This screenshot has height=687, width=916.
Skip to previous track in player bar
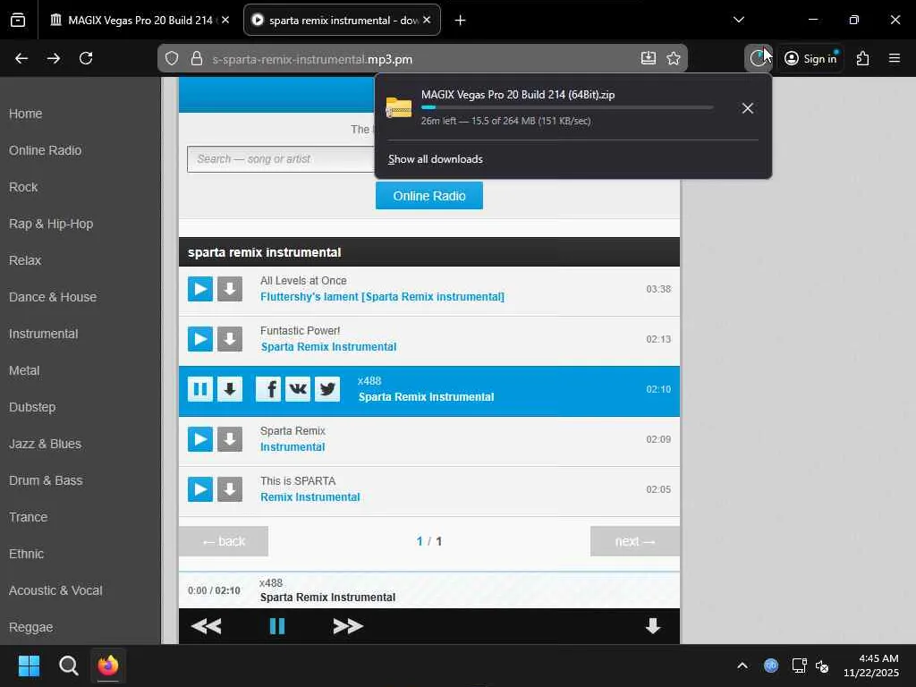pos(207,626)
